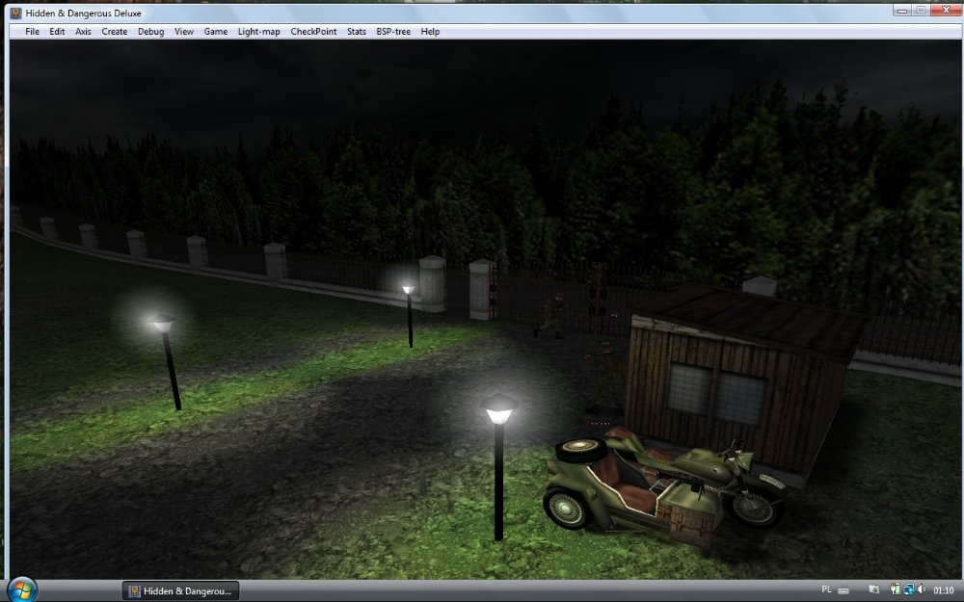Open the View menu
964x602 pixels.
pyautogui.click(x=184, y=32)
